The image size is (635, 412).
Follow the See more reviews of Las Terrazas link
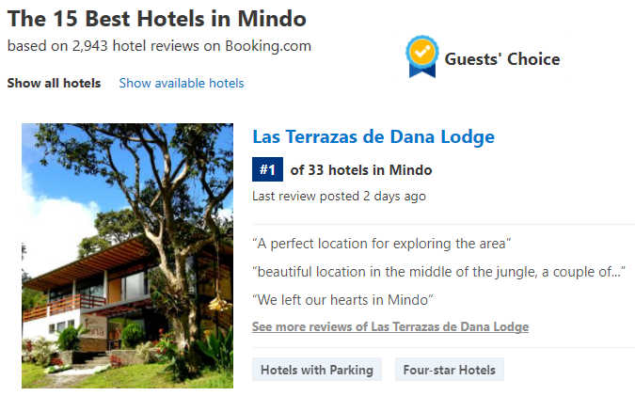pos(390,326)
